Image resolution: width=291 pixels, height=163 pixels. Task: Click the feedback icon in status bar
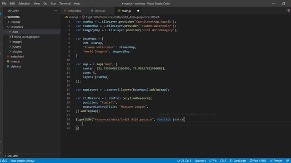tap(287, 161)
